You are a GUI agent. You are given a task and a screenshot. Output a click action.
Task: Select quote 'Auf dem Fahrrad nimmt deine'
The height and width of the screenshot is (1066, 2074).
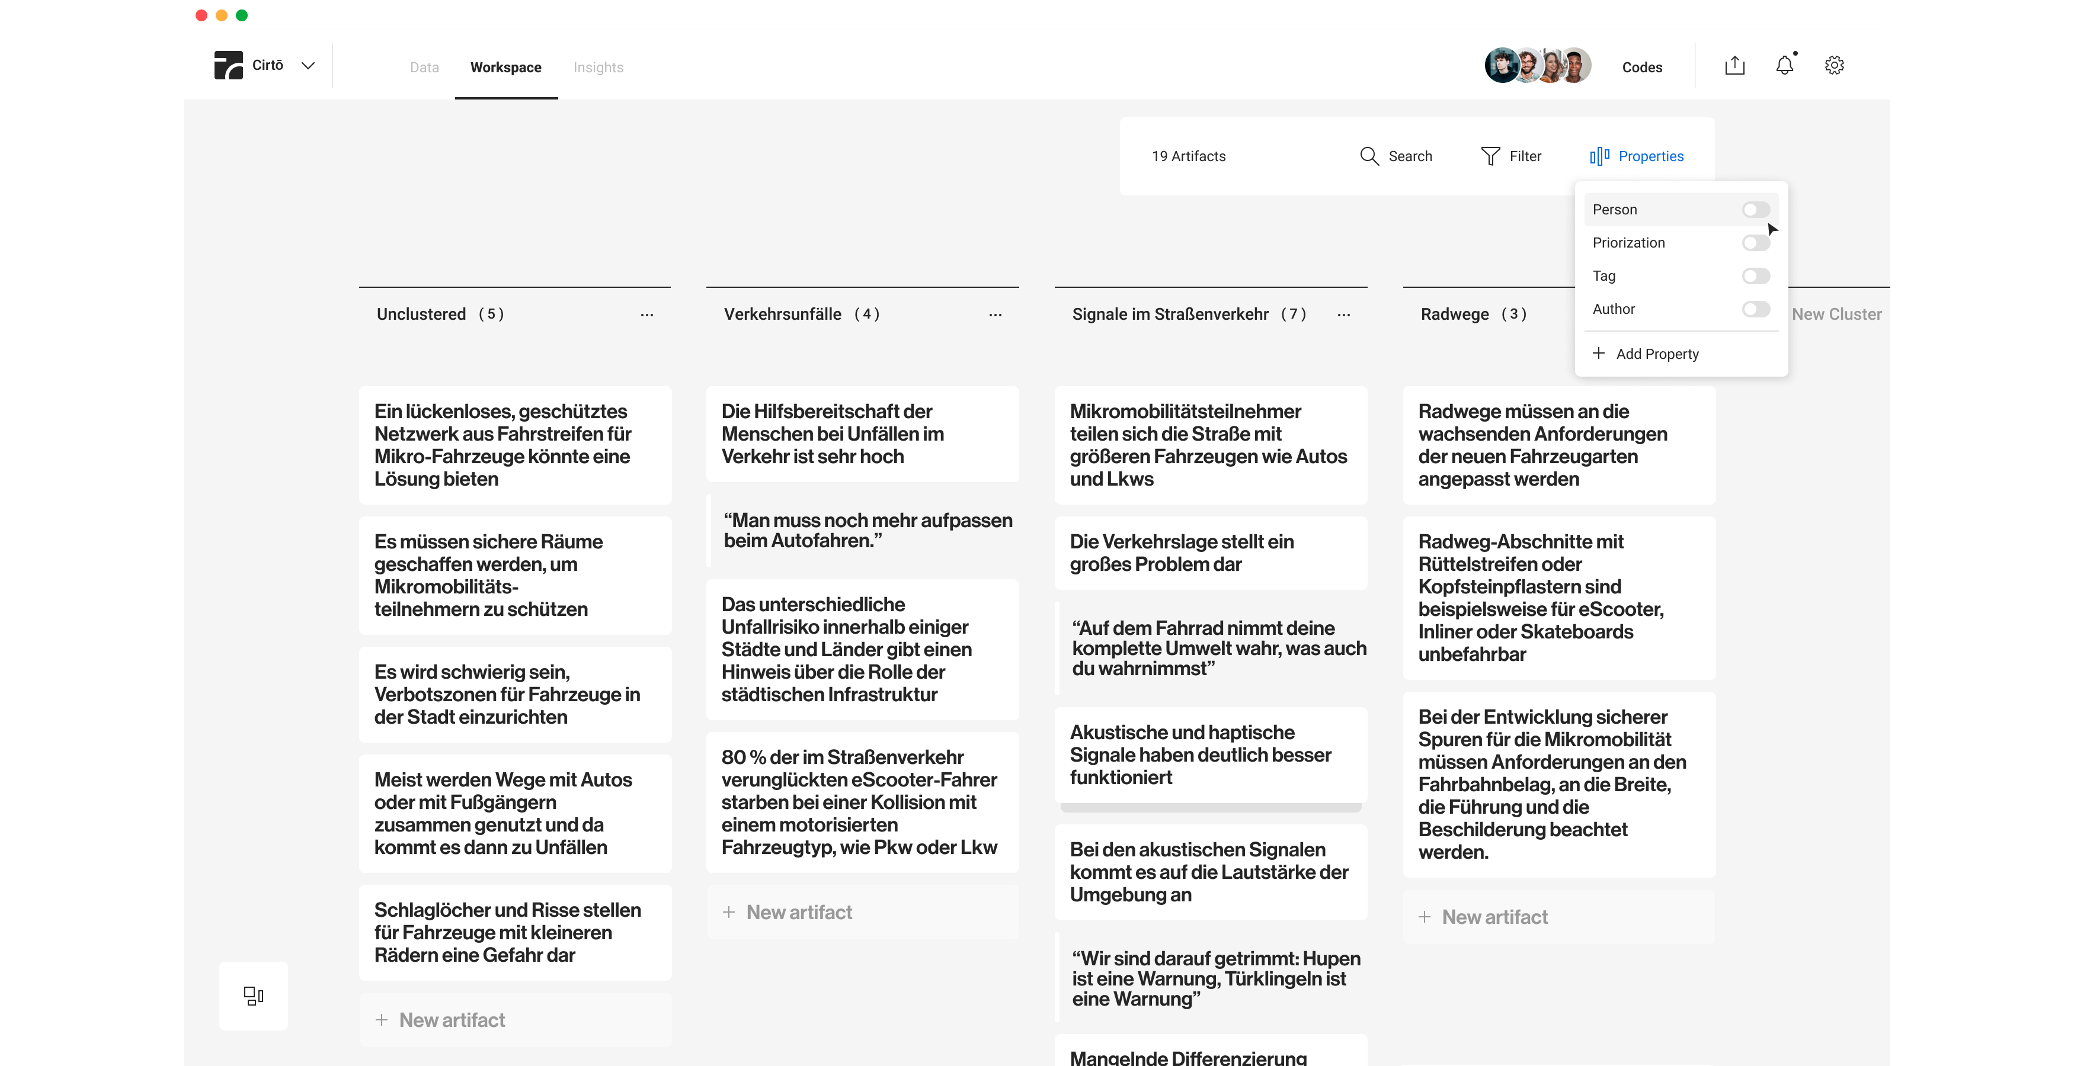(x=1211, y=648)
